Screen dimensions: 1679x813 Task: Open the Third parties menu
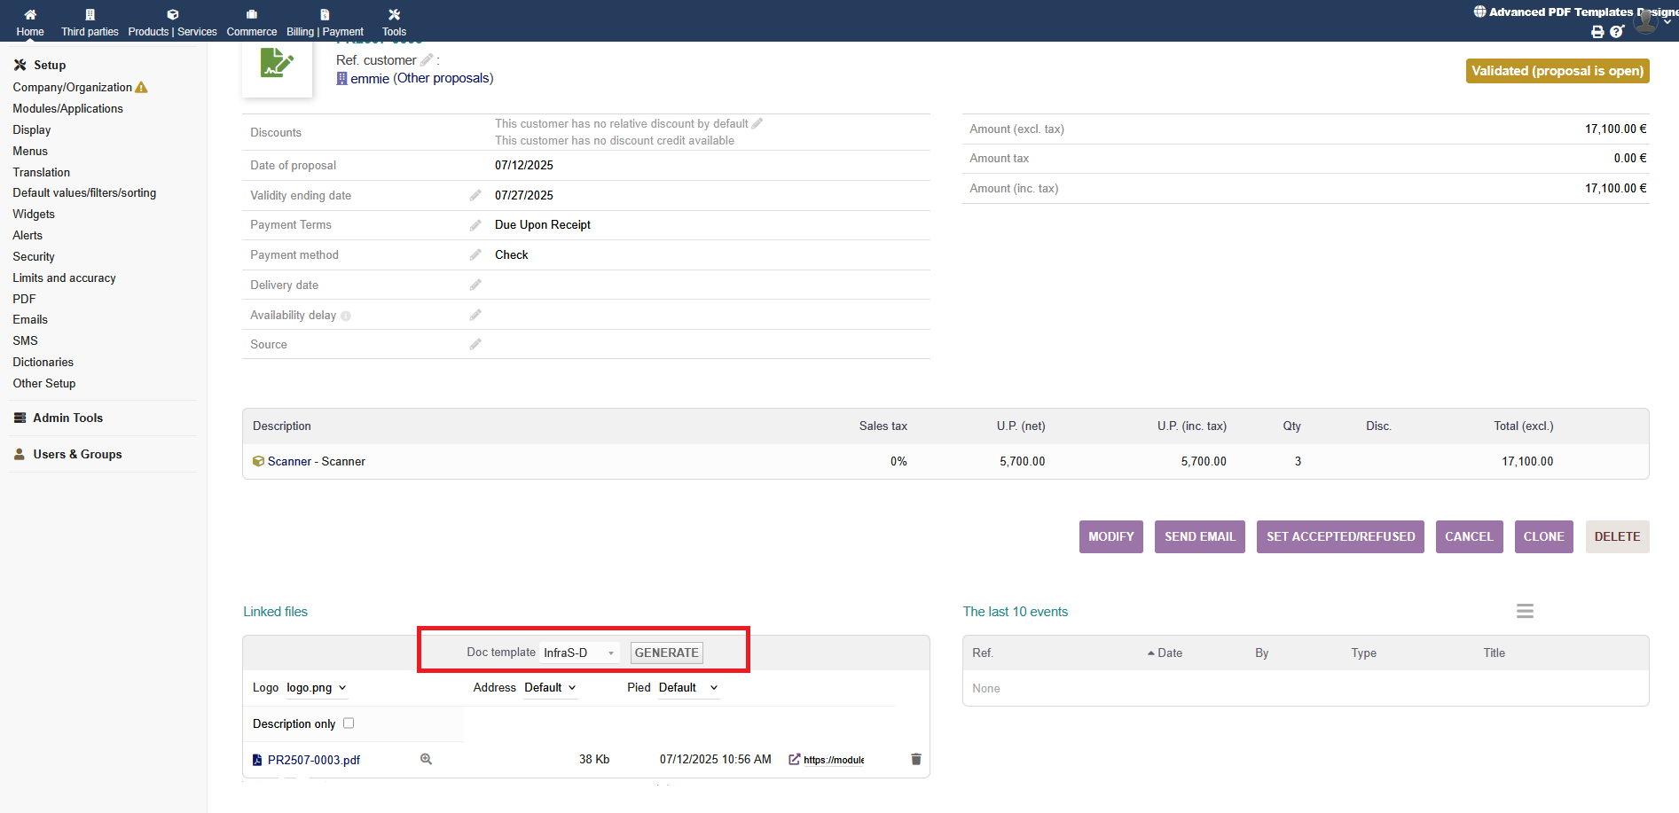[90, 22]
